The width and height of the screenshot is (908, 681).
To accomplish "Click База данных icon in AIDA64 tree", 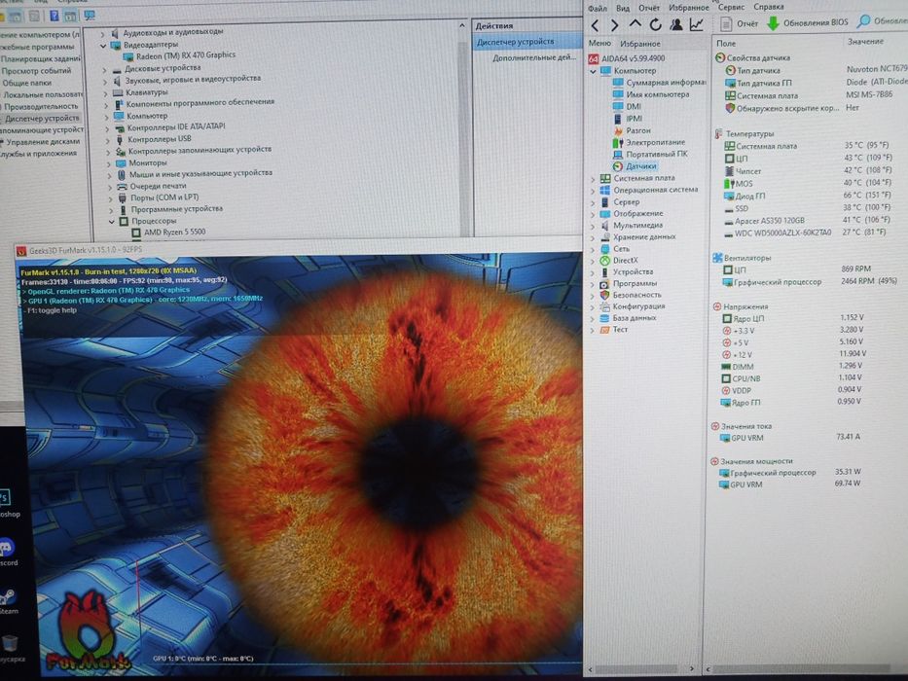I will pos(604,318).
